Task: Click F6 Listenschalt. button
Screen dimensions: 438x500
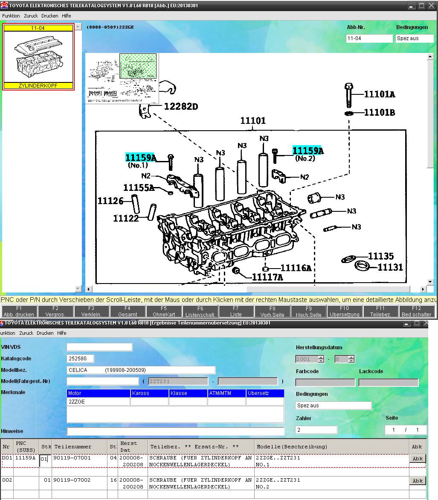Action: pyautogui.click(x=200, y=311)
